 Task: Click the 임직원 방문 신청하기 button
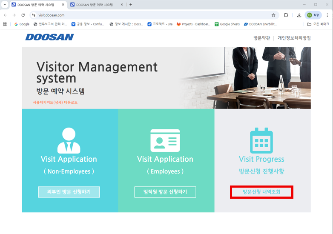[165, 192]
